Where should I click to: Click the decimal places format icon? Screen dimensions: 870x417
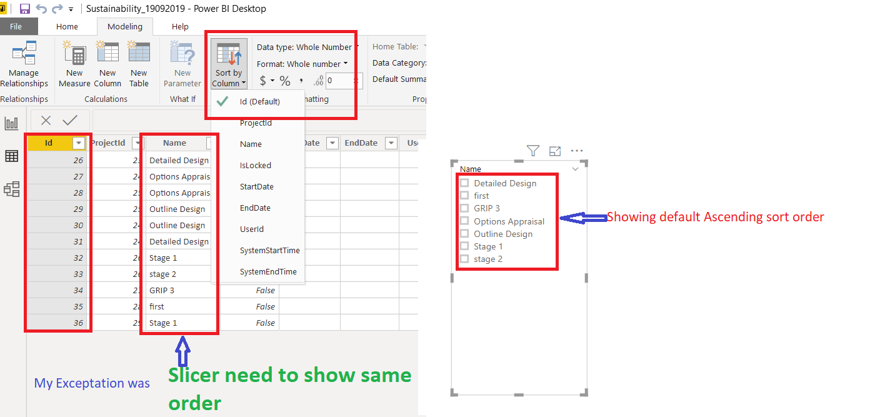pos(318,81)
